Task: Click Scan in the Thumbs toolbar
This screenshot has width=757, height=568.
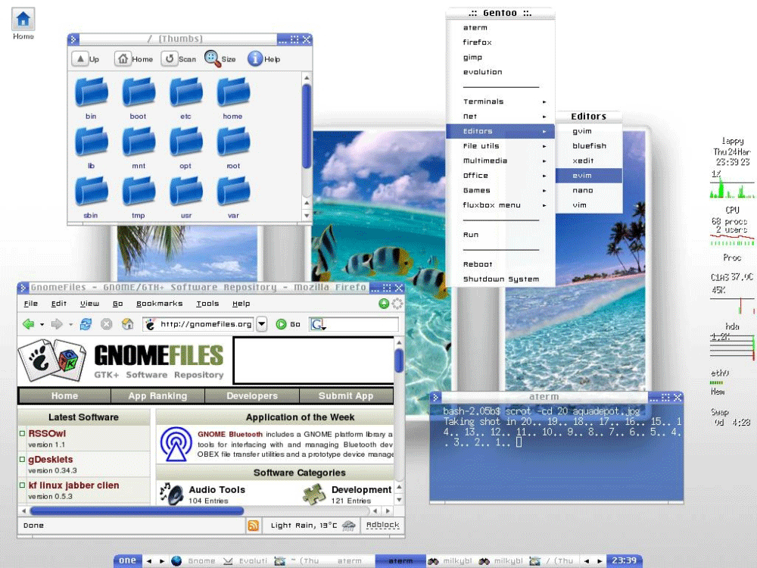Action: pyautogui.click(x=179, y=59)
